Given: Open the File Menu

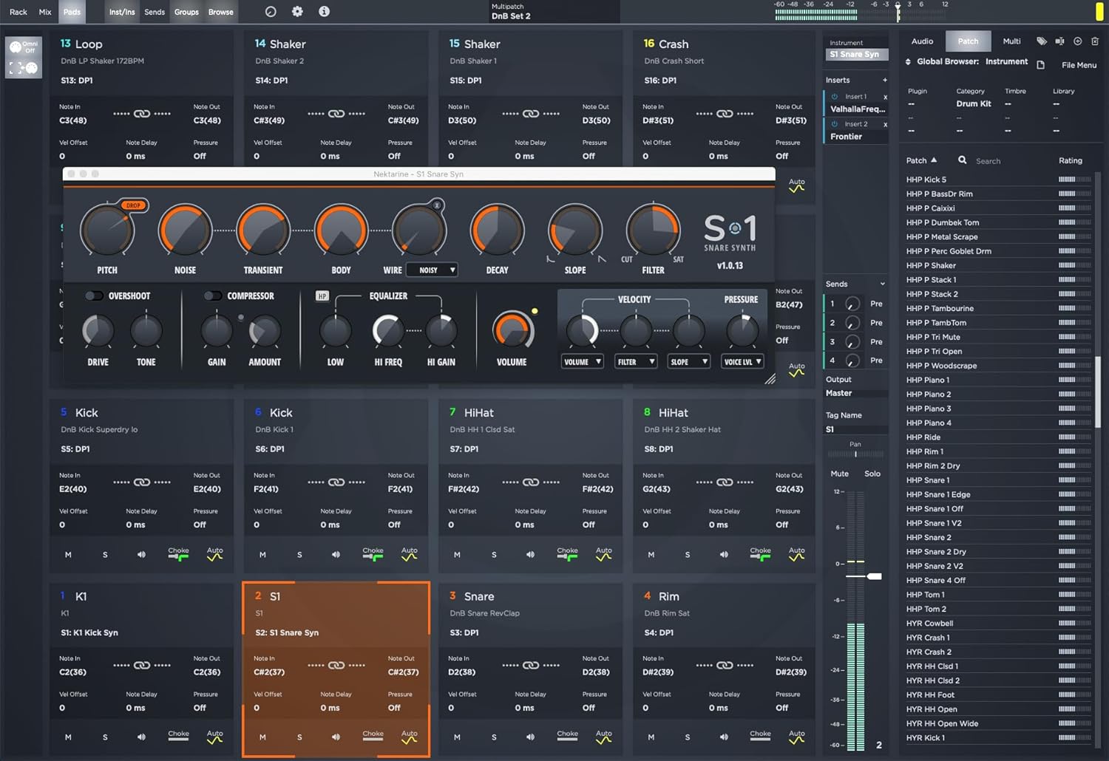Looking at the screenshot, I should point(1078,65).
